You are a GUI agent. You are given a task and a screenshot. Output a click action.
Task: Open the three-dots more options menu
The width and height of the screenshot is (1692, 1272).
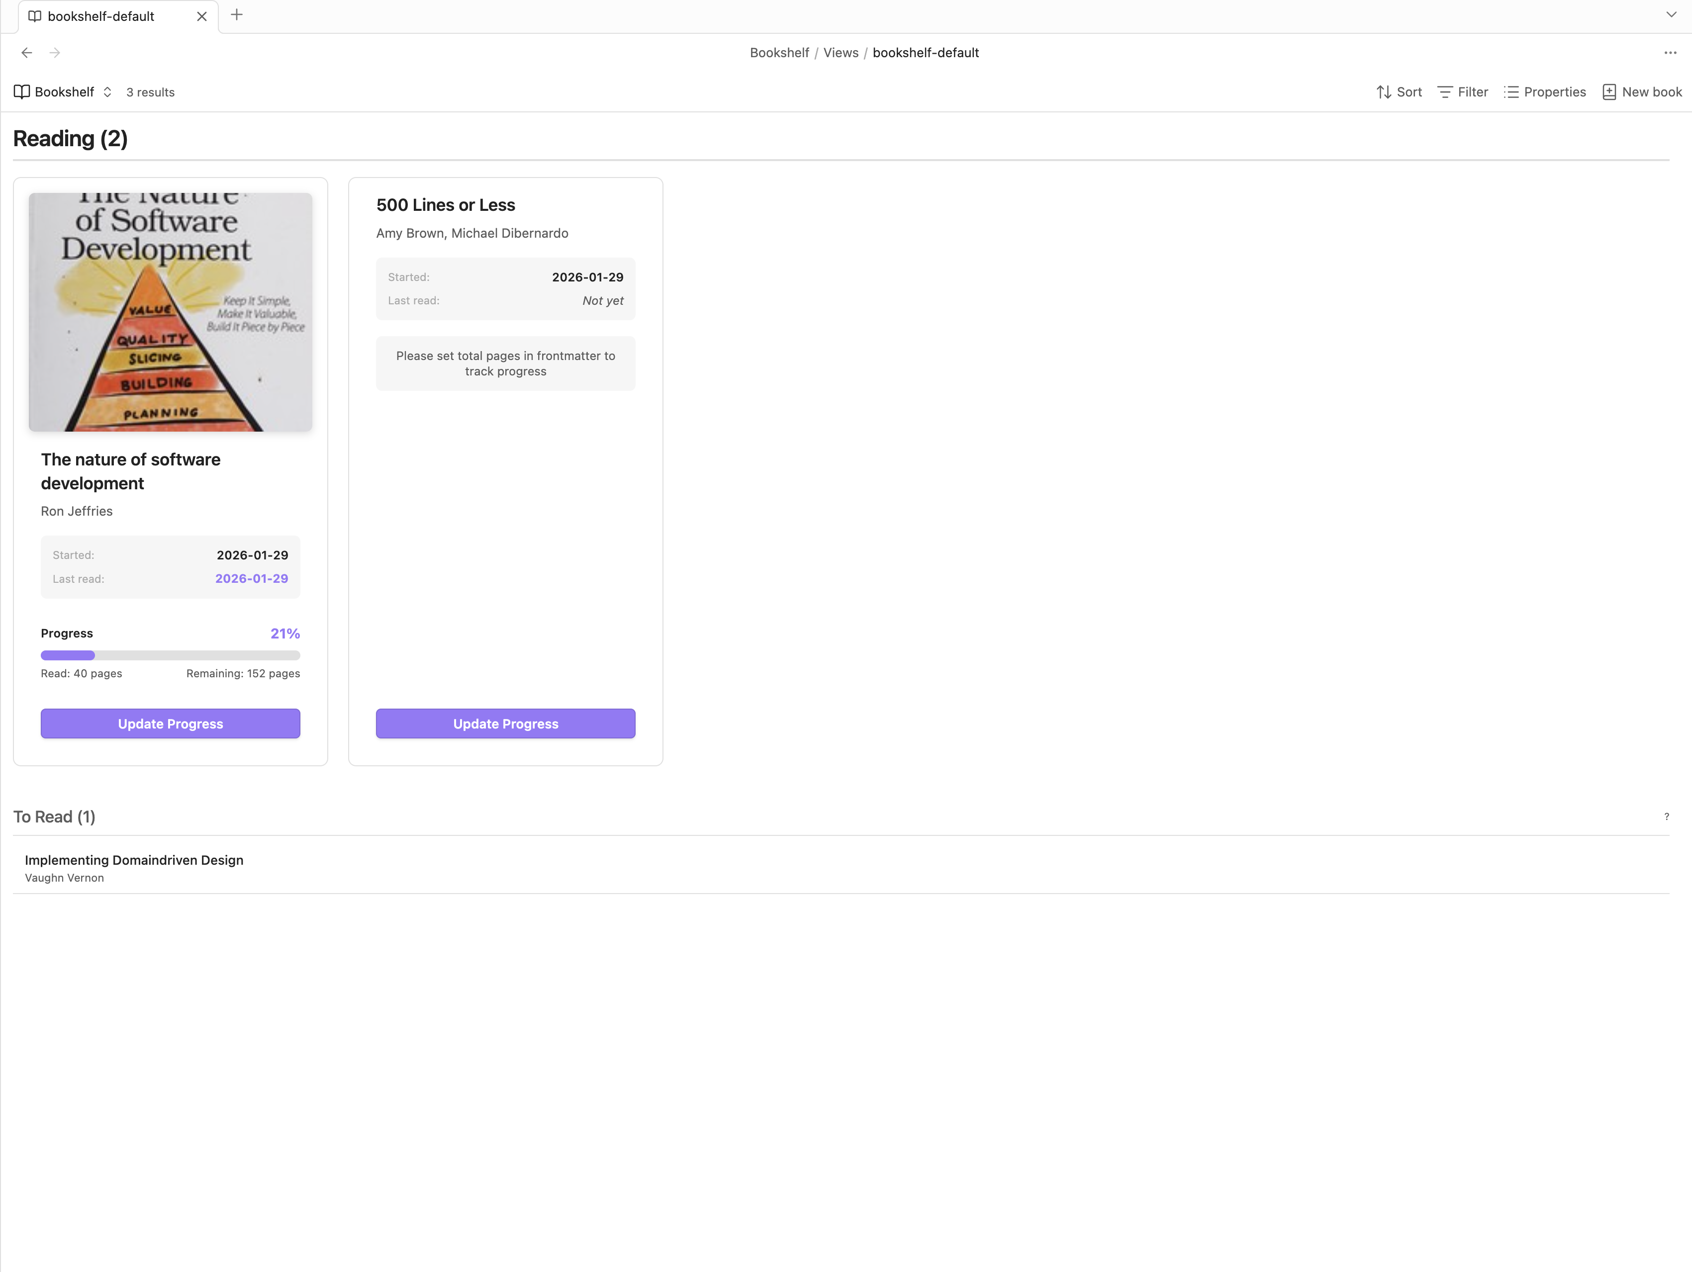tap(1670, 53)
